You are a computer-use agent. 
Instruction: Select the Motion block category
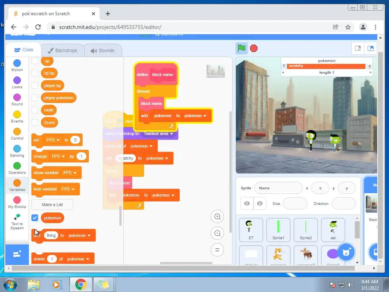point(17,65)
